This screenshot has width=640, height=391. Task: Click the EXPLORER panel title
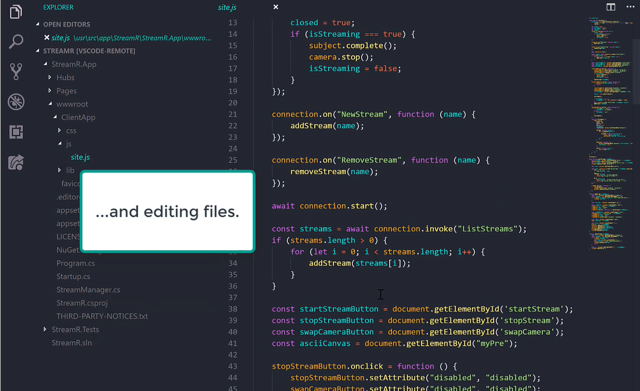click(x=58, y=7)
